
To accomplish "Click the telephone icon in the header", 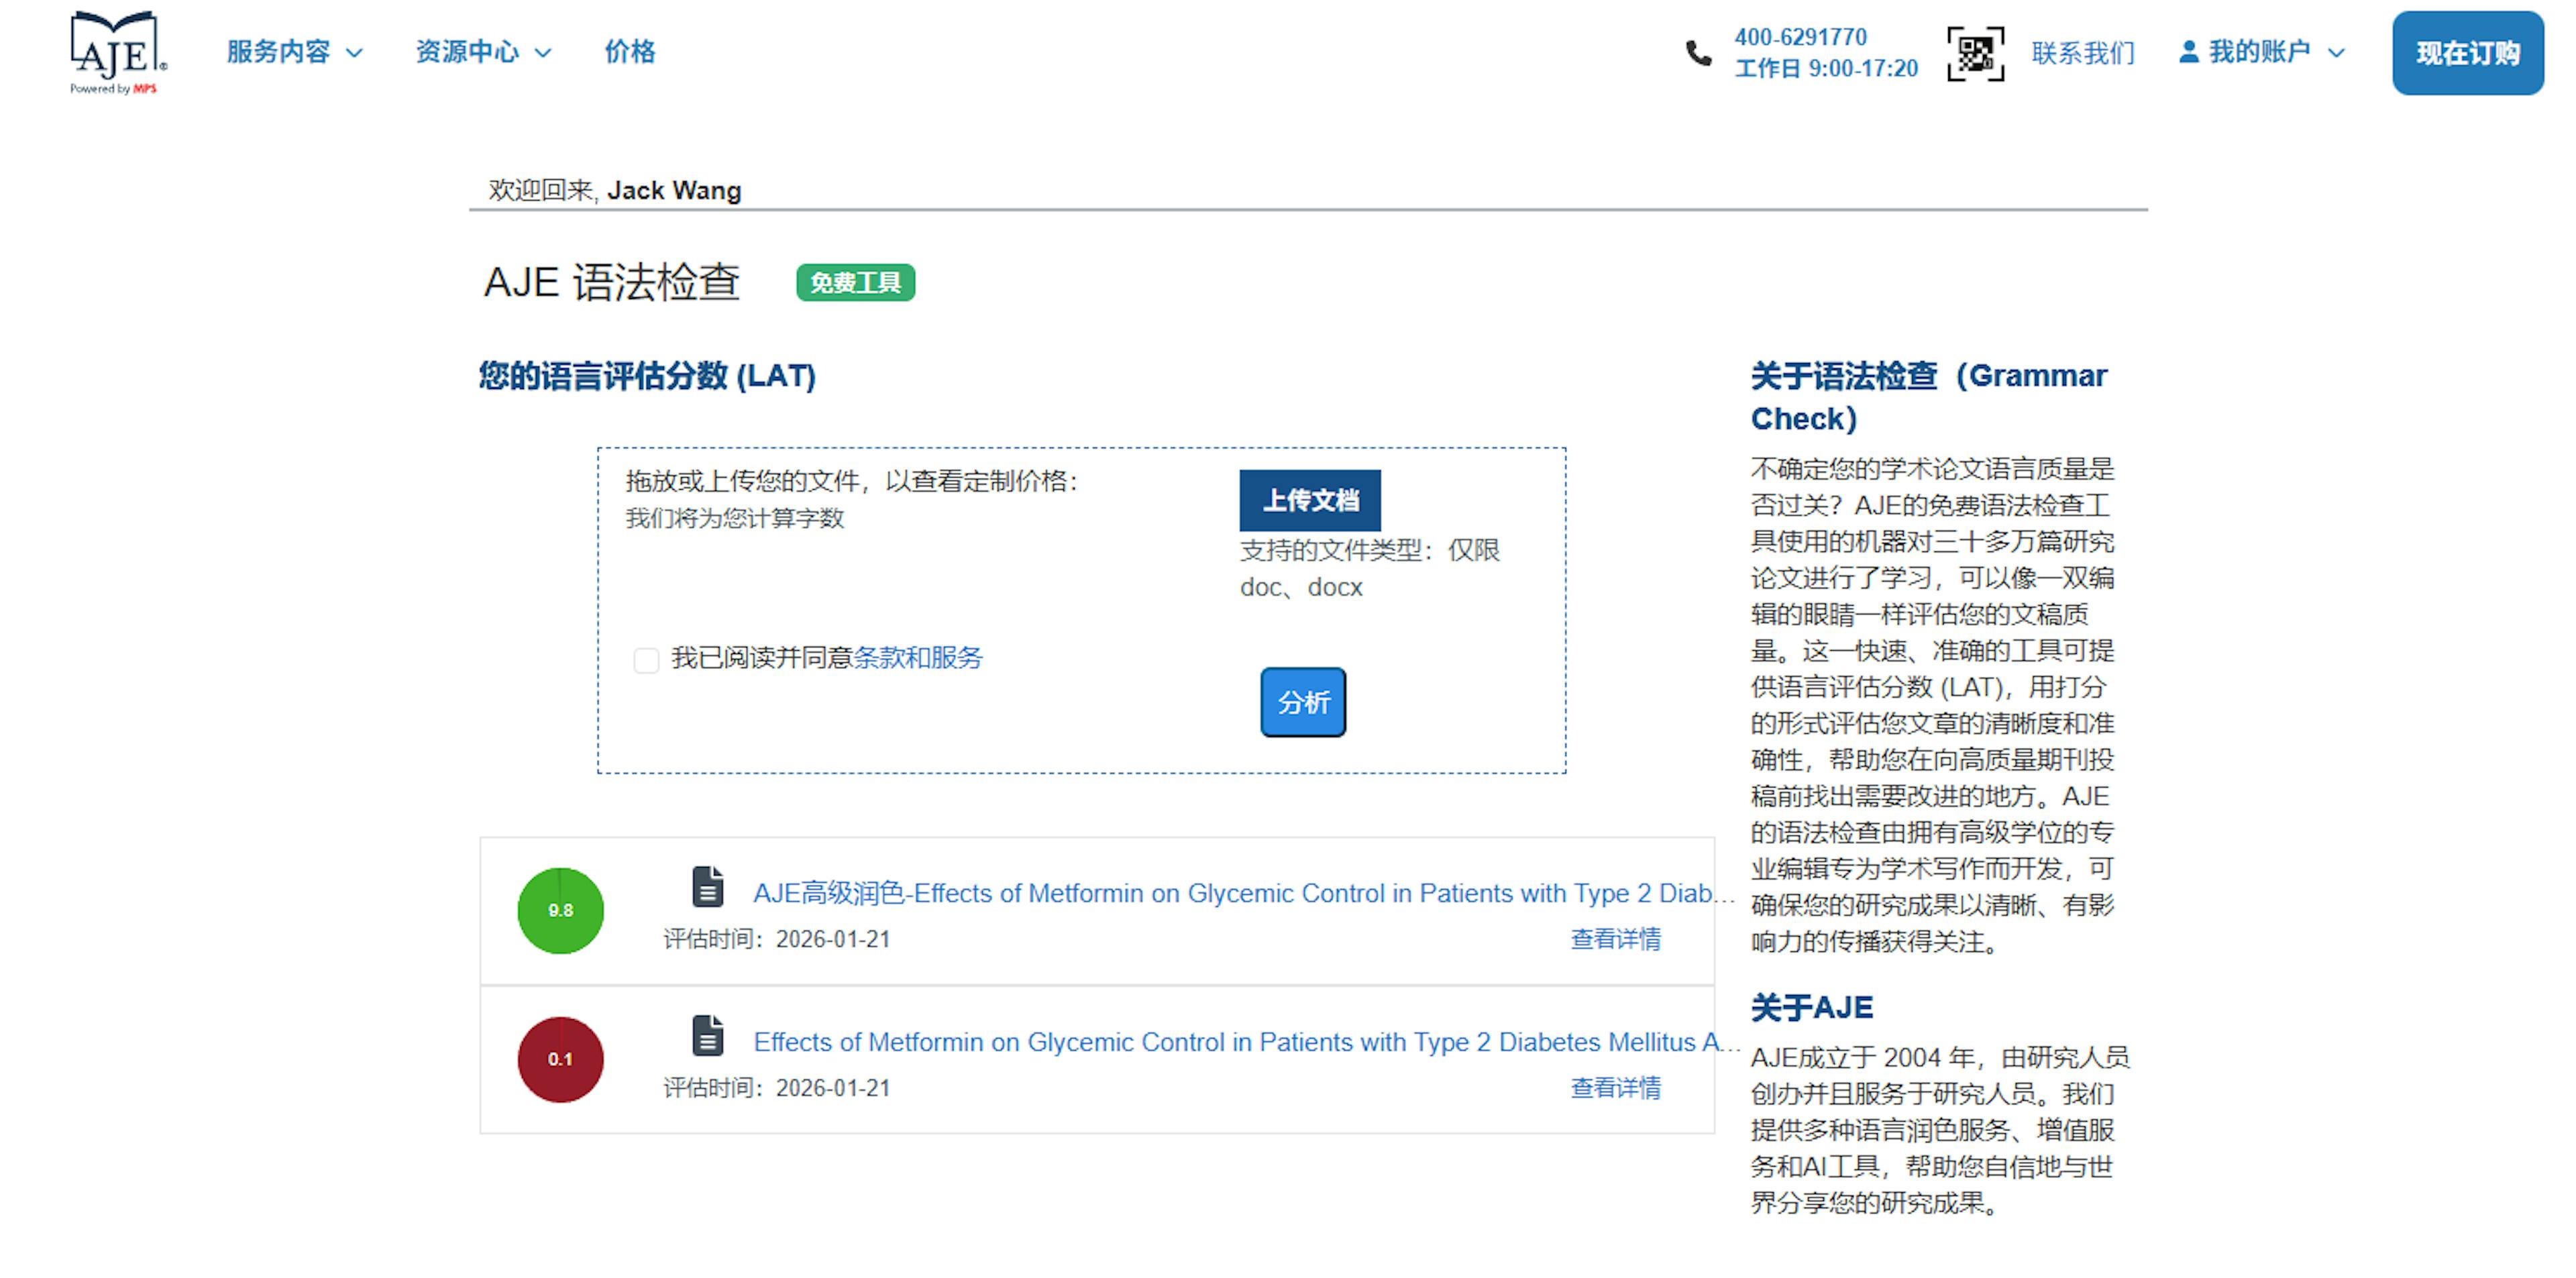I will click(1697, 53).
